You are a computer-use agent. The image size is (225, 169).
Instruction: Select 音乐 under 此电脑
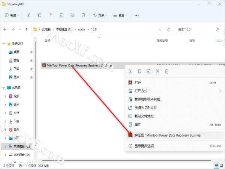[16, 130]
